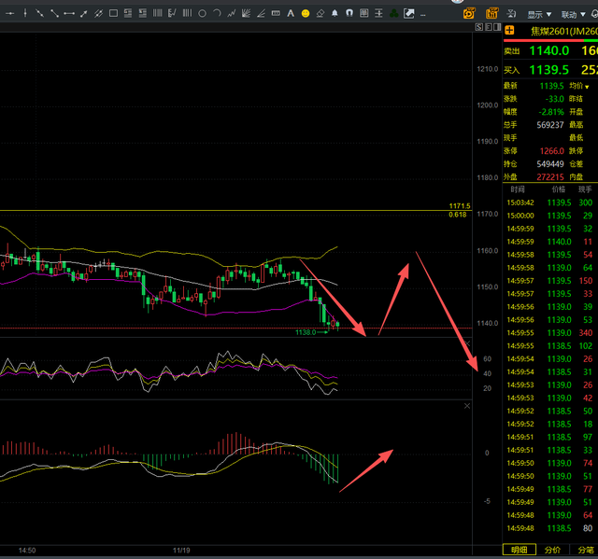
Task: Select the rectangle drawing tool
Action: pyautogui.click(x=113, y=14)
